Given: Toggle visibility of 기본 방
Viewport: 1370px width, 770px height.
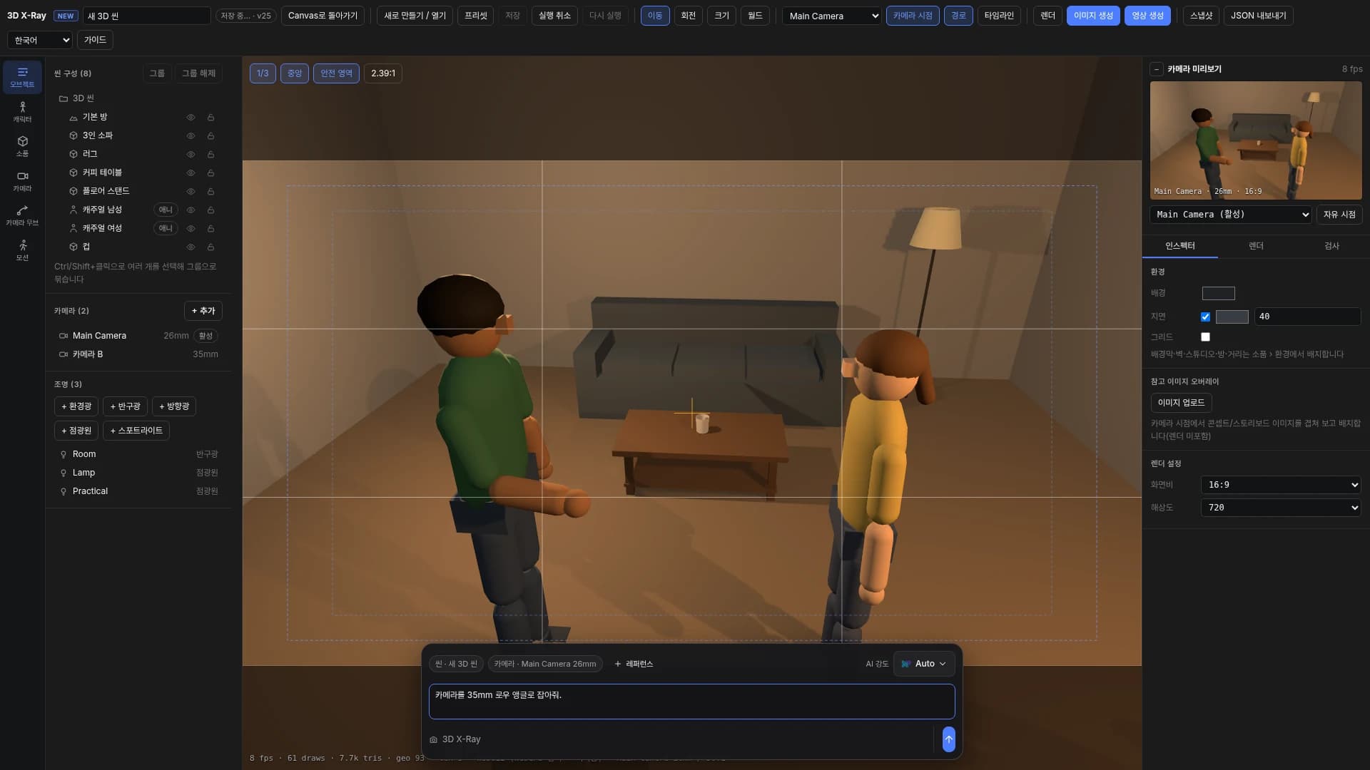Looking at the screenshot, I should point(191,117).
